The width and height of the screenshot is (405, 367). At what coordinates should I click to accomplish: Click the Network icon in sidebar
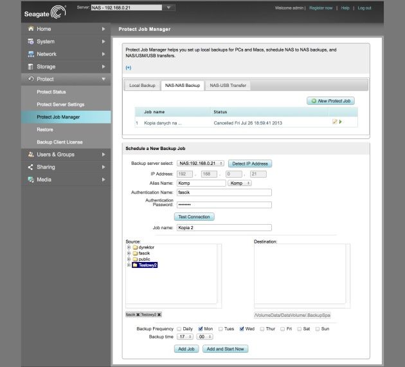[31, 54]
